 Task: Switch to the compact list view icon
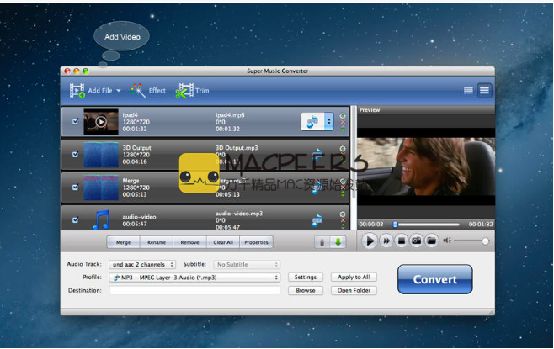tap(469, 90)
